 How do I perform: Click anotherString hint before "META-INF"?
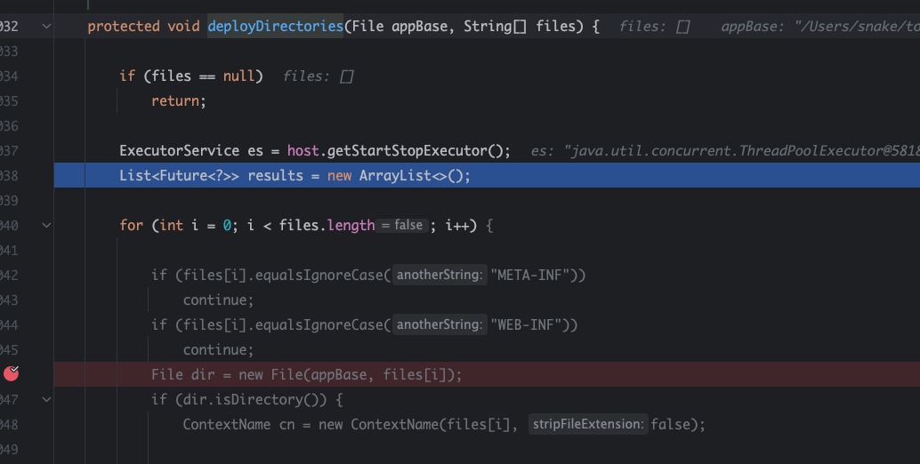pyautogui.click(x=440, y=276)
